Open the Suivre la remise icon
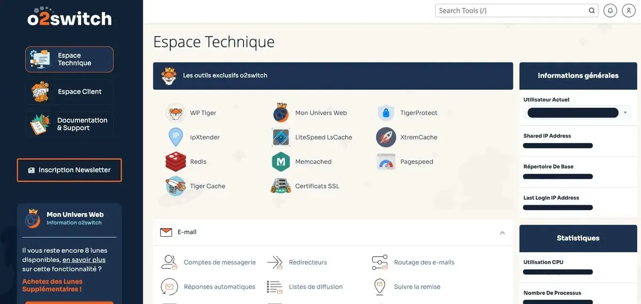The height and width of the screenshot is (304, 641). coord(379,287)
